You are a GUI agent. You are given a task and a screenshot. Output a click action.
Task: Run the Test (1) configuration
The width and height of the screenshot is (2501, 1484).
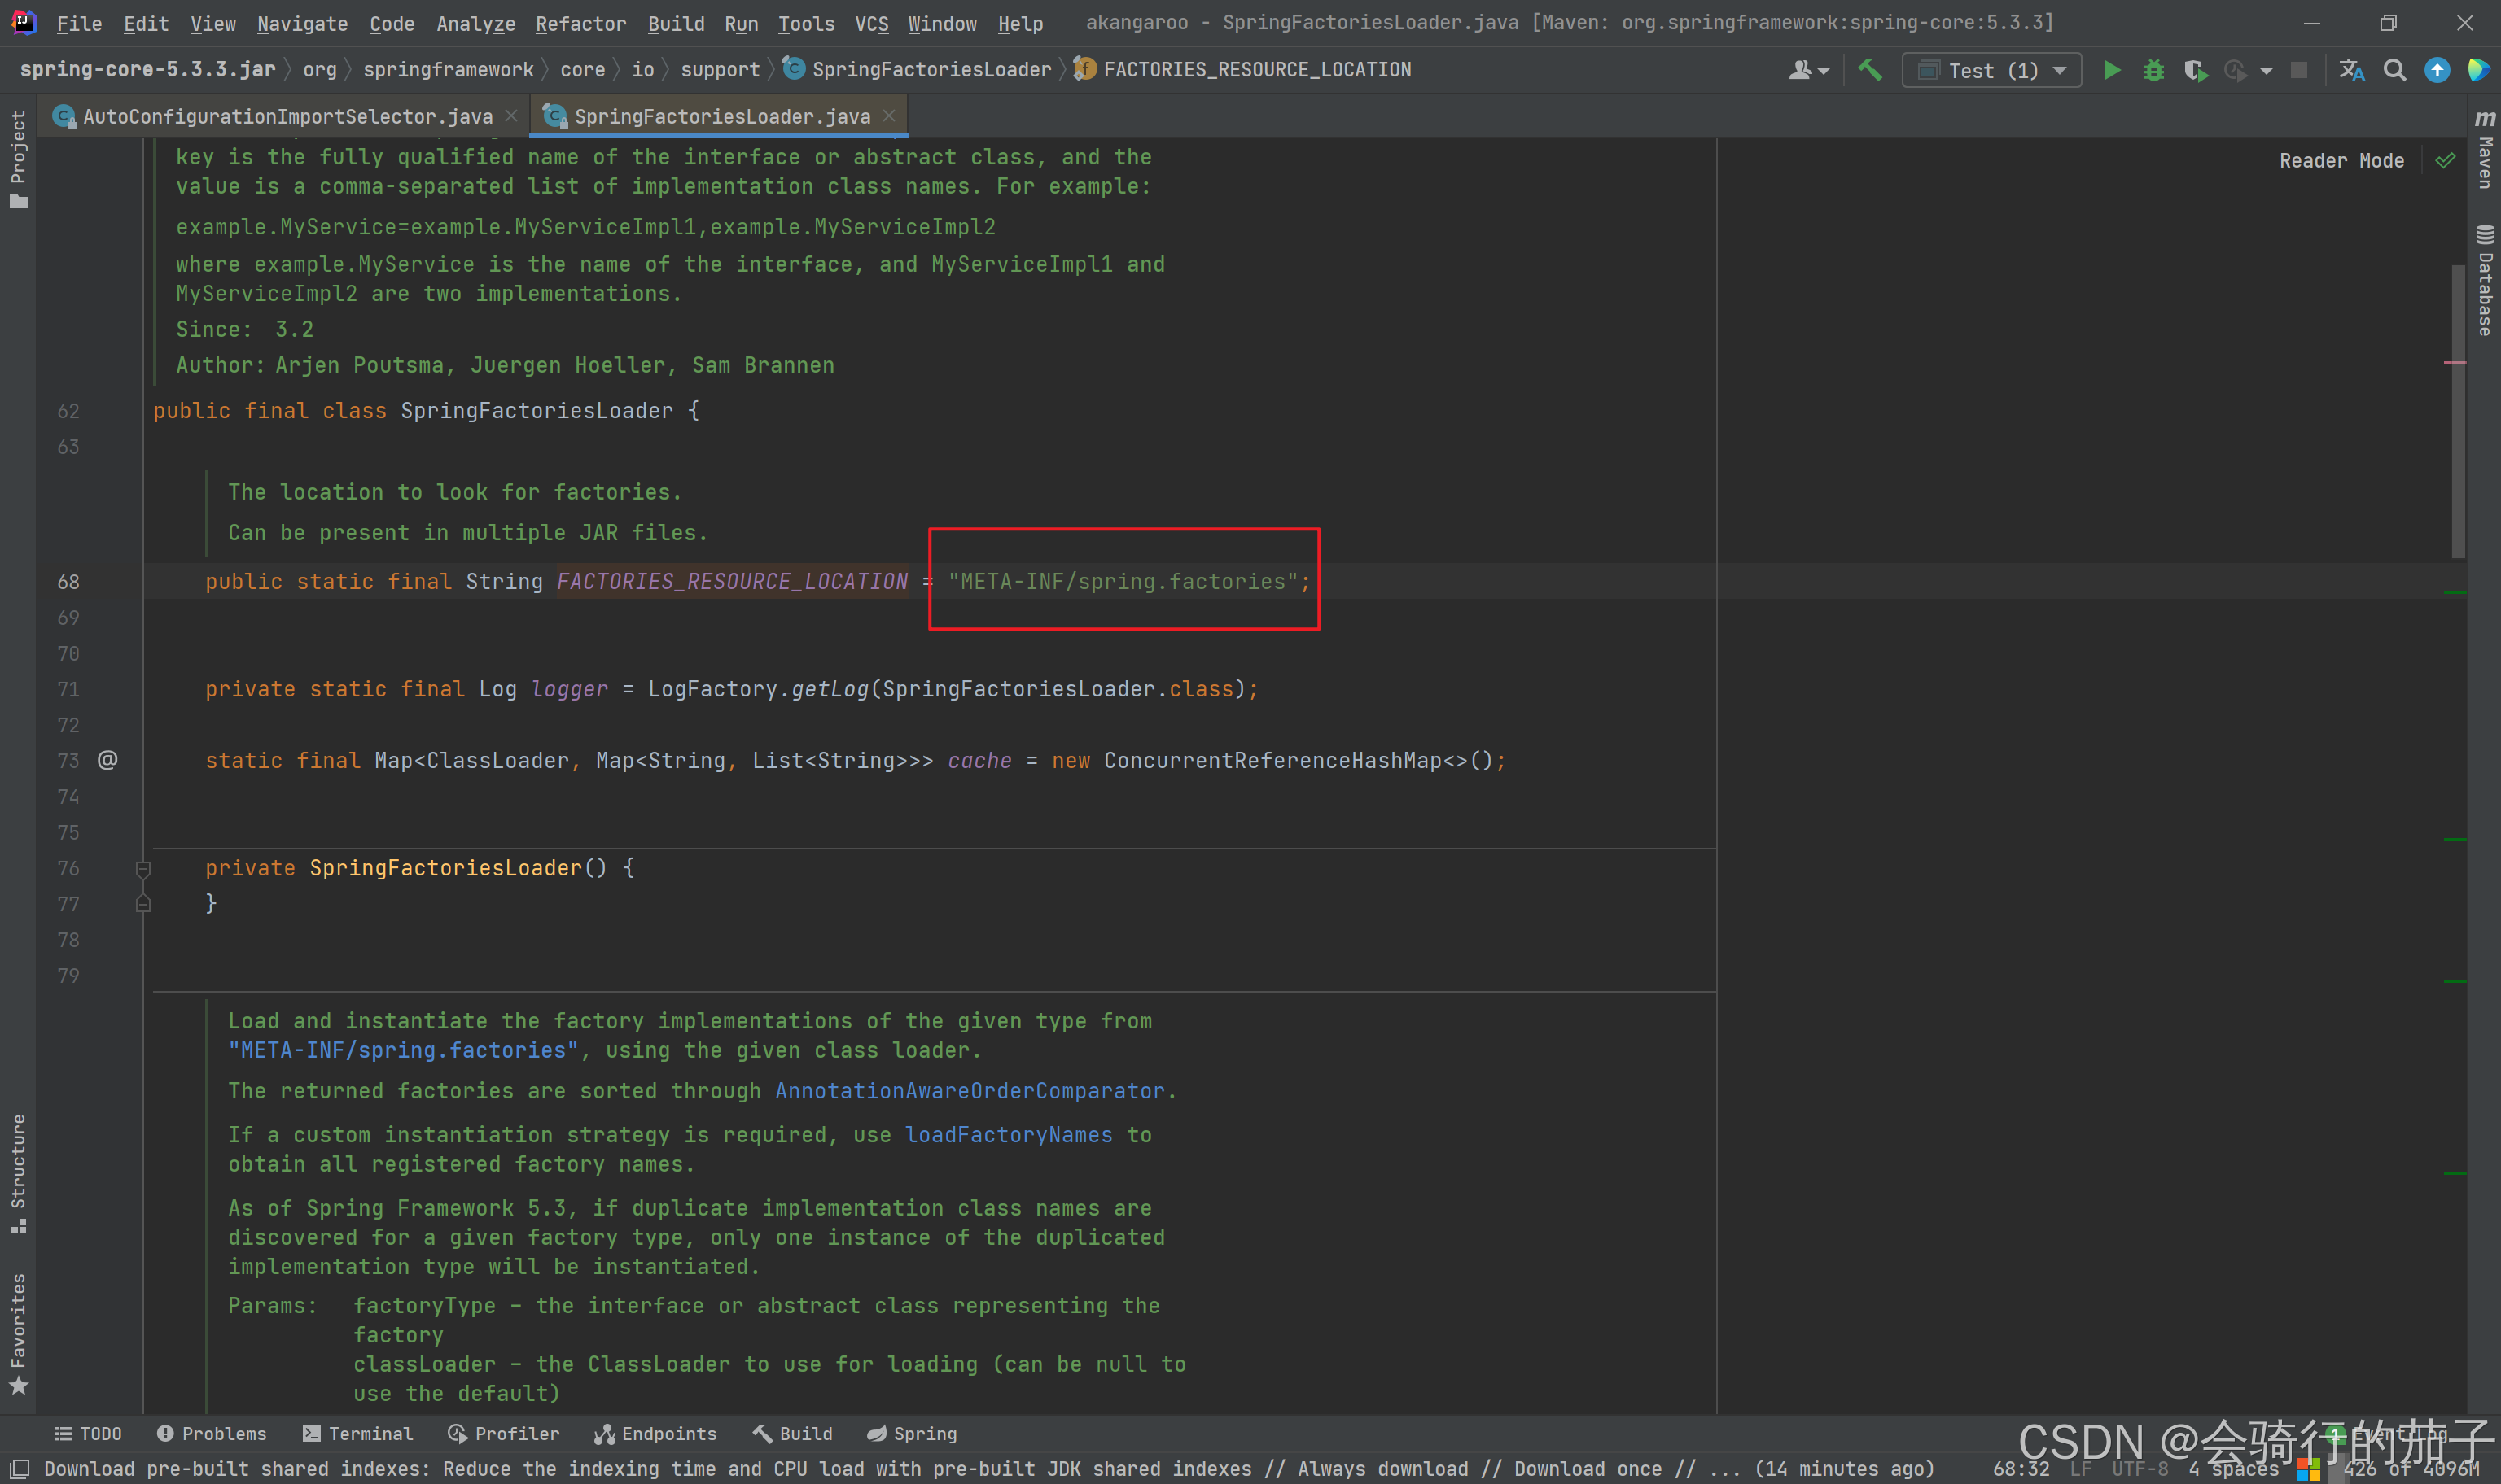pyautogui.click(x=2111, y=70)
